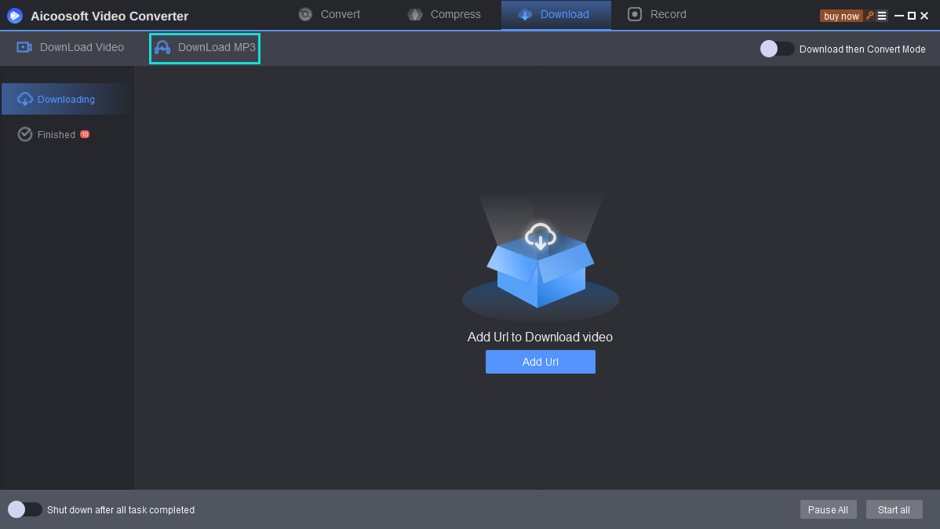Image resolution: width=940 pixels, height=529 pixels.
Task: Click Pause All button
Action: point(828,510)
